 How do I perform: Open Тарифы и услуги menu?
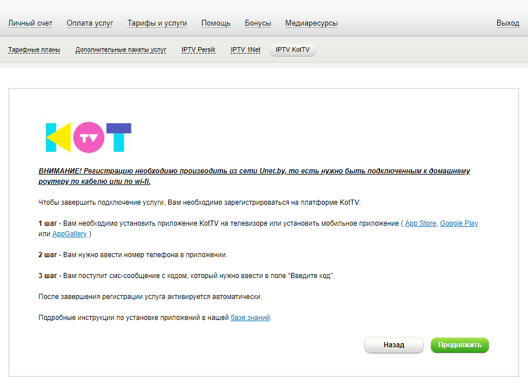point(157,23)
